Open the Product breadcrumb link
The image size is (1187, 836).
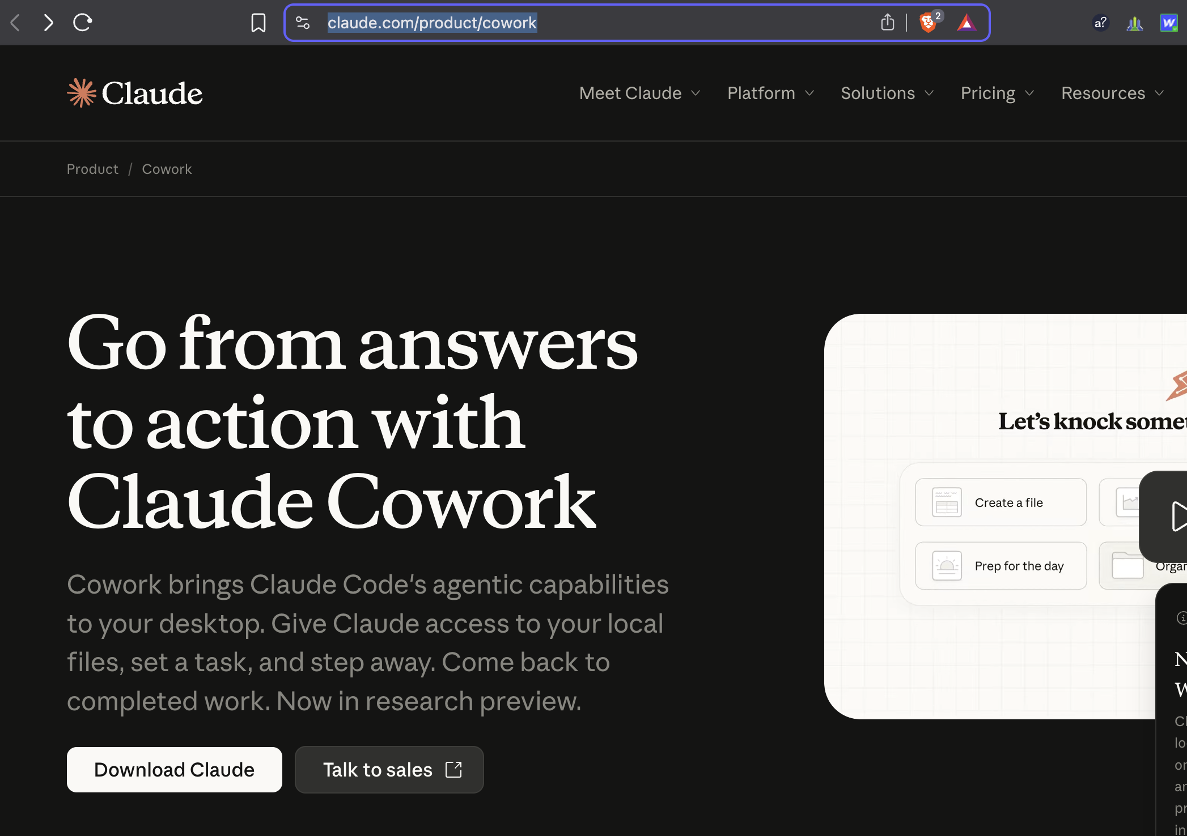[92, 169]
